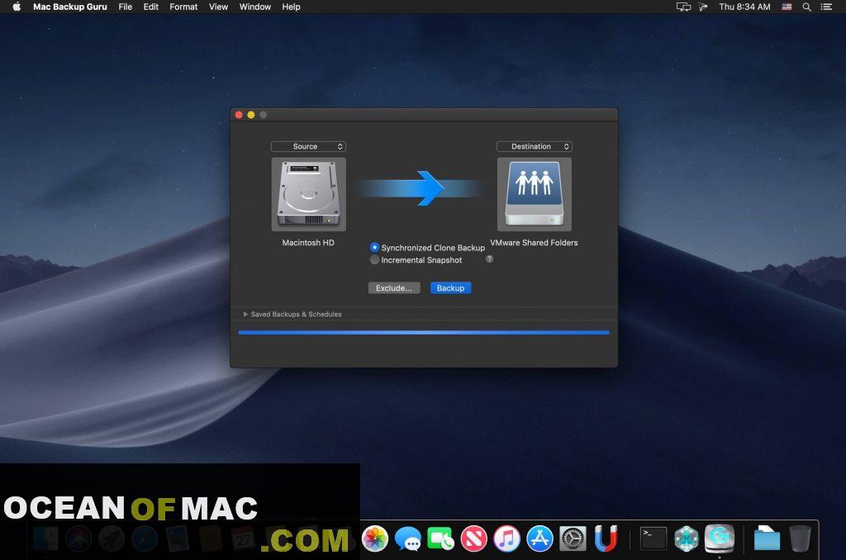
Task: Open System Preferences from the dock
Action: 573,539
